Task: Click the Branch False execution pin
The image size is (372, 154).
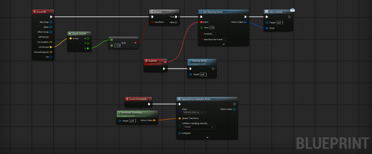Action: pyautogui.click(x=176, y=22)
